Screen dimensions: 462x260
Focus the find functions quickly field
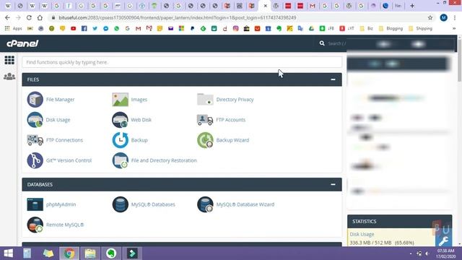point(182,62)
